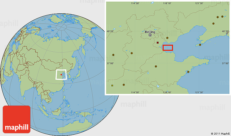Click the red square marker southeast of Beijing
The width and height of the screenshot is (231, 136).
158,43
